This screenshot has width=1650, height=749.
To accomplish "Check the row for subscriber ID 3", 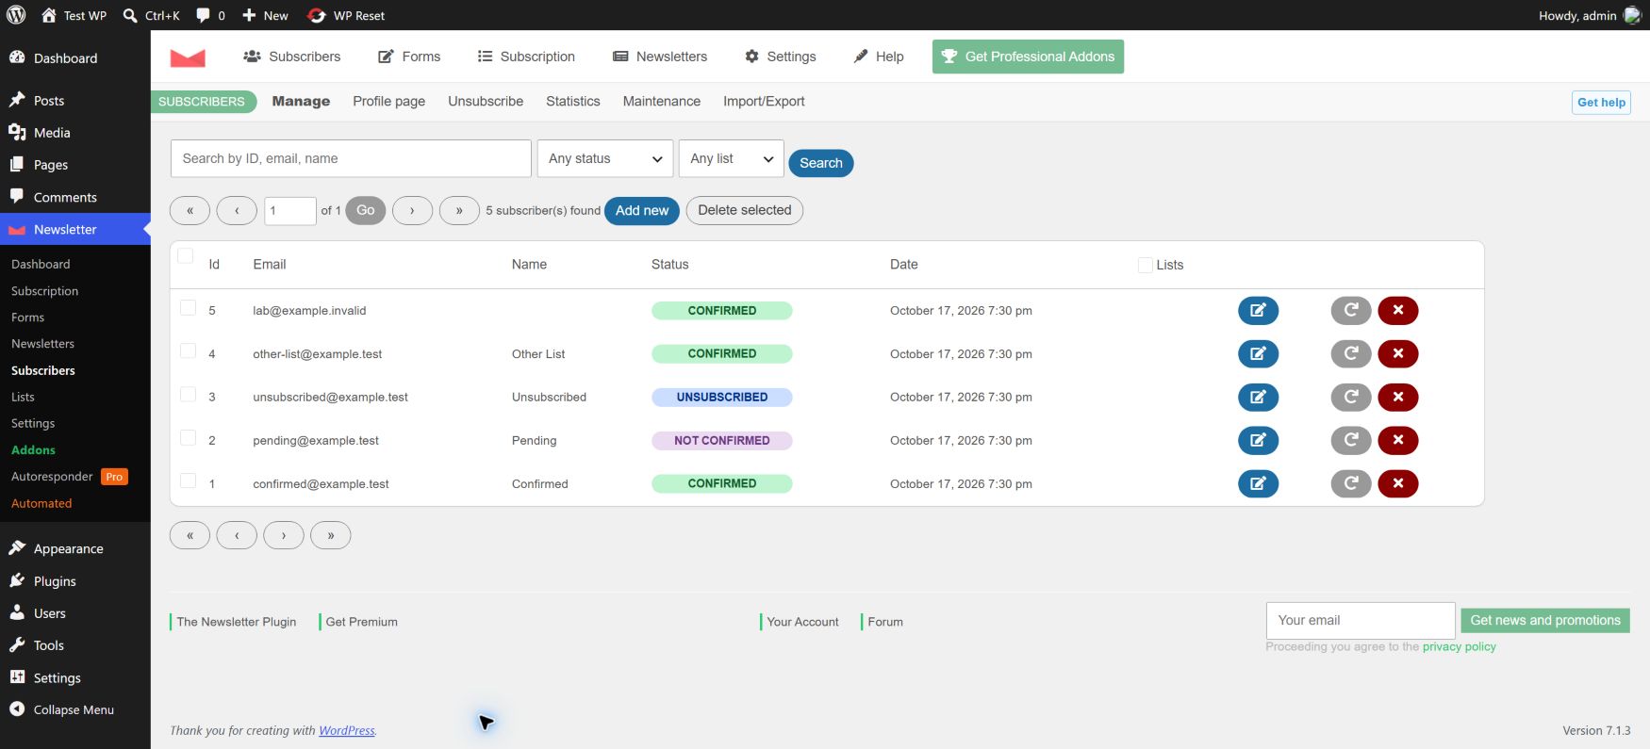I will point(188,394).
